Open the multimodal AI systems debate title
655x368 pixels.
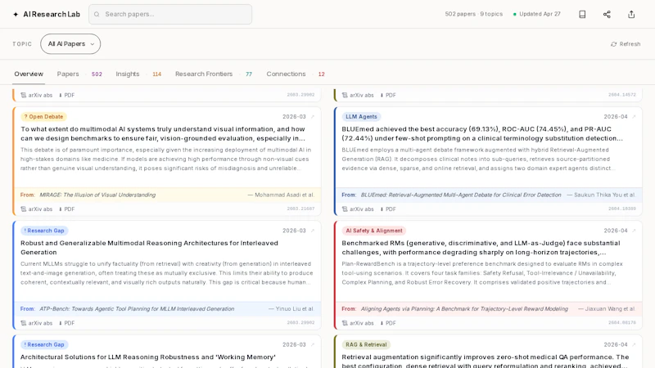[163, 133]
